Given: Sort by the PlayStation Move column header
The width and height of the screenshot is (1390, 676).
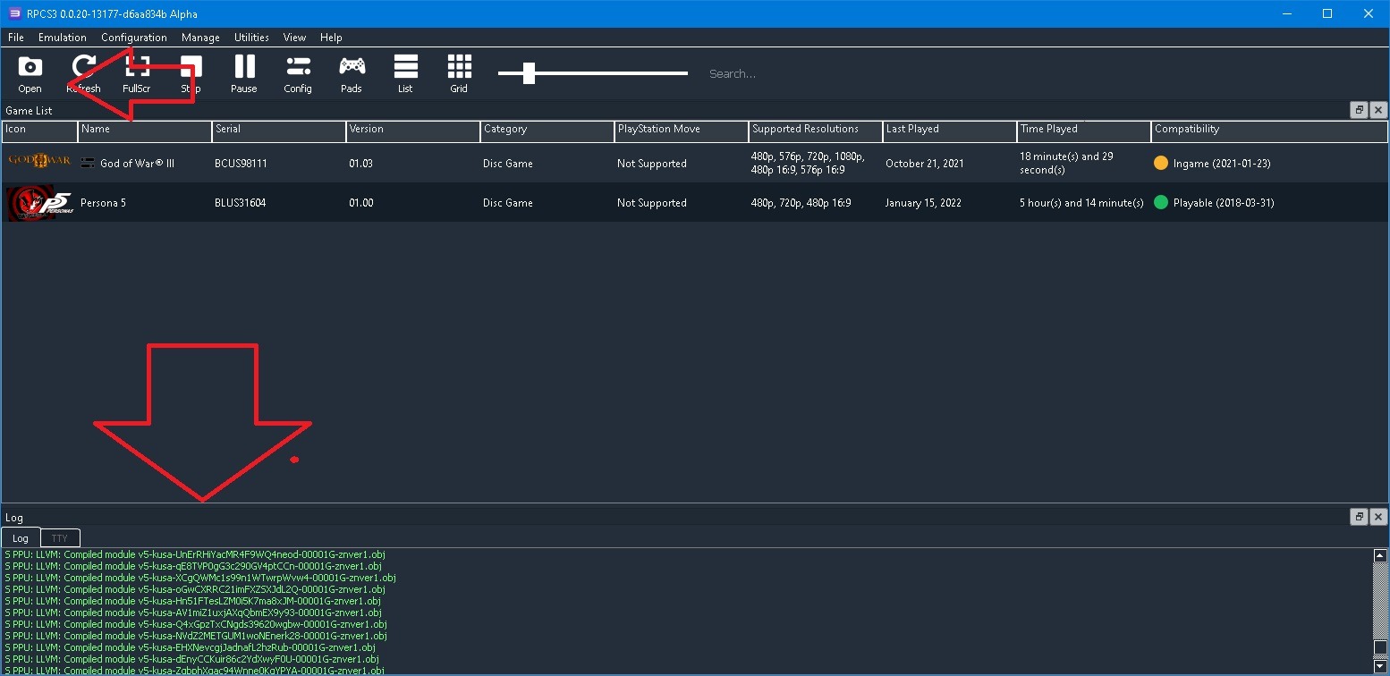Looking at the screenshot, I should tap(682, 131).
